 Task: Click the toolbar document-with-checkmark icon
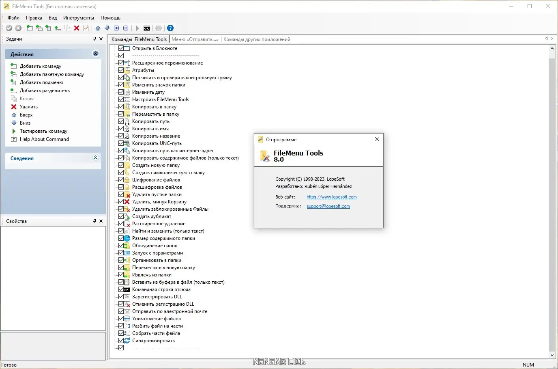(86, 28)
